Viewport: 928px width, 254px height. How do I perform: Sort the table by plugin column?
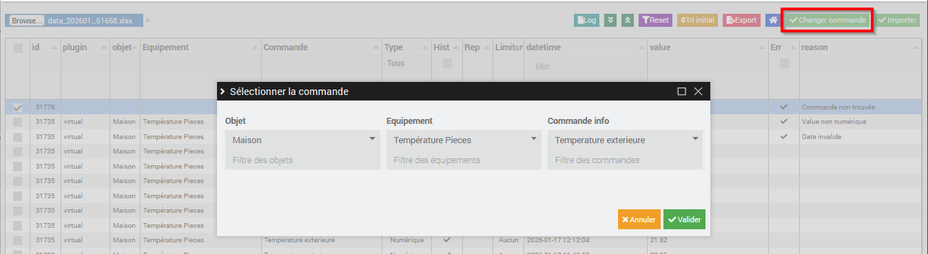coord(85,47)
